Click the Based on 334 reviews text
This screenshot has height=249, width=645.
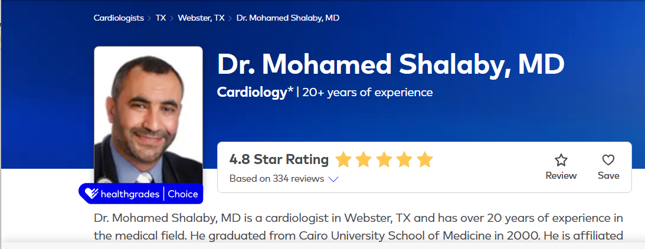[277, 178]
